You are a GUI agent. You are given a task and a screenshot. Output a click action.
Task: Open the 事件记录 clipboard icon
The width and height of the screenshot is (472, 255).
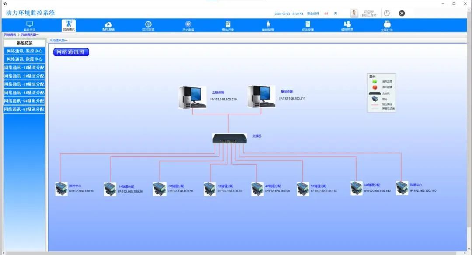(x=228, y=24)
